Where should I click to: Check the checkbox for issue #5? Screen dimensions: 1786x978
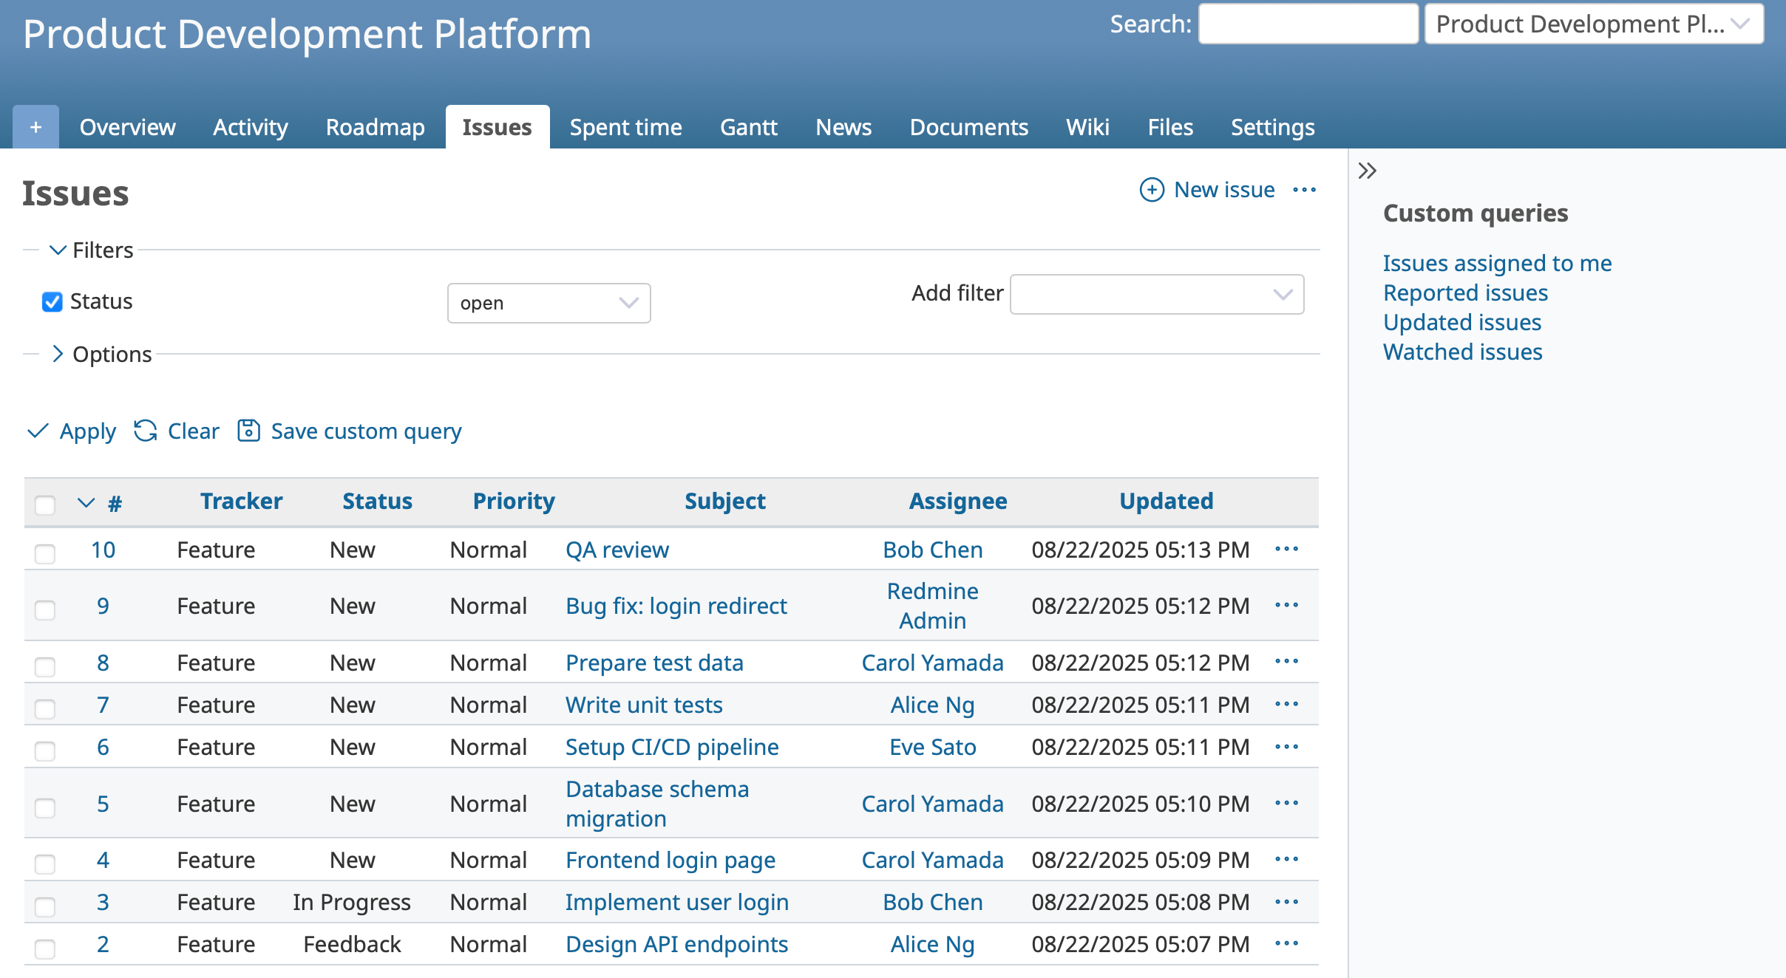(x=45, y=808)
